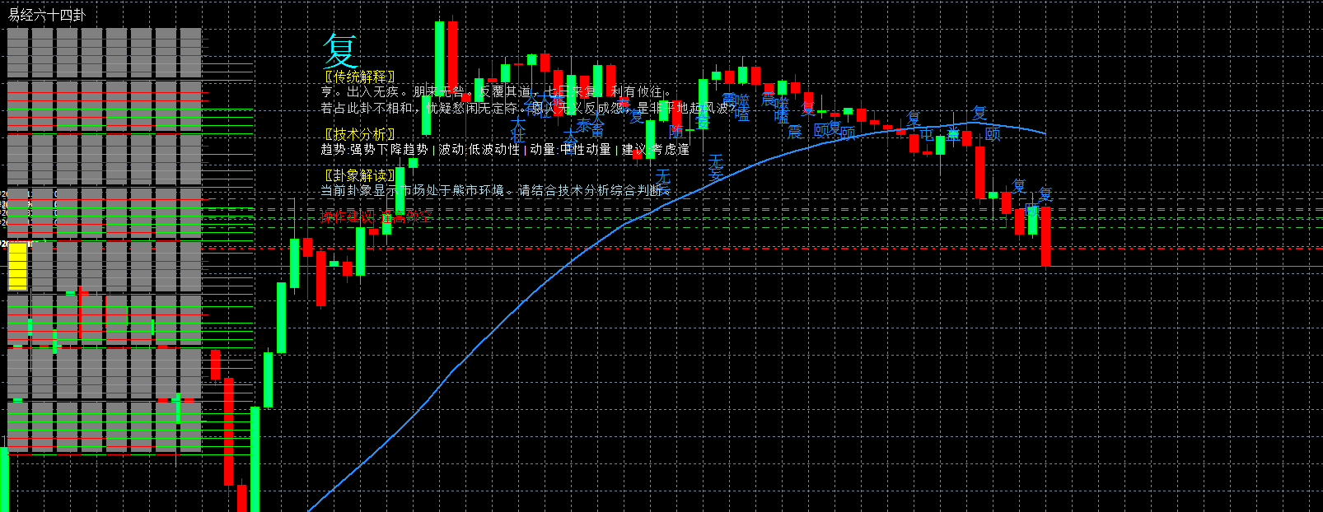Screen dimensions: 1323x512
Task: Click the red candle at bottom left low
Action: (x=242, y=498)
